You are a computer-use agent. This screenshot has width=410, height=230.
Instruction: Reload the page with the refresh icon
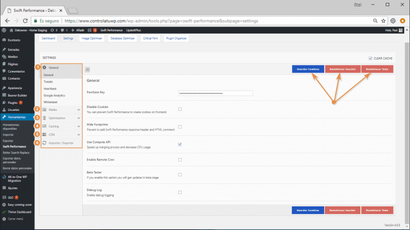point(25,21)
